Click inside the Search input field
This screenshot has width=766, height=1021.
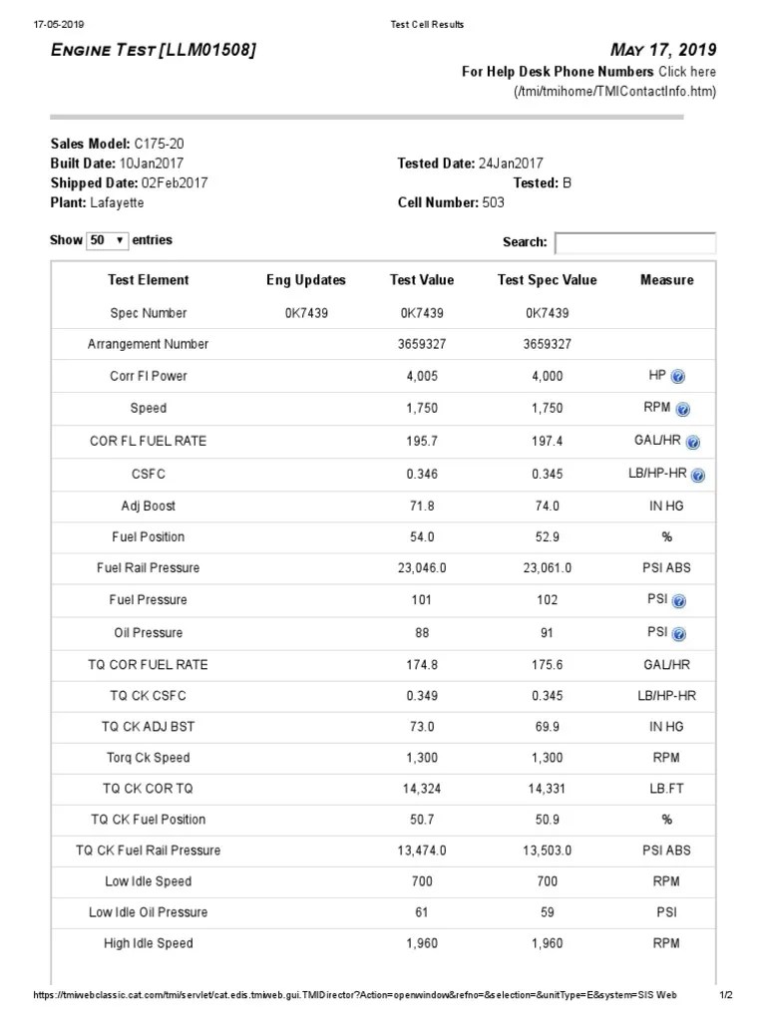(x=636, y=242)
